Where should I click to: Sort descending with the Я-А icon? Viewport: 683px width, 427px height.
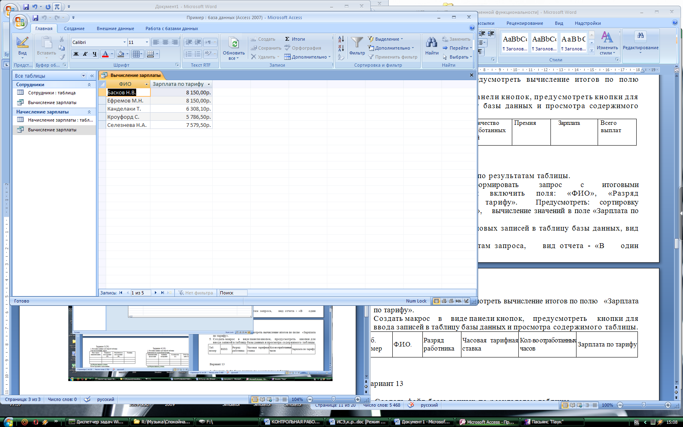point(341,48)
